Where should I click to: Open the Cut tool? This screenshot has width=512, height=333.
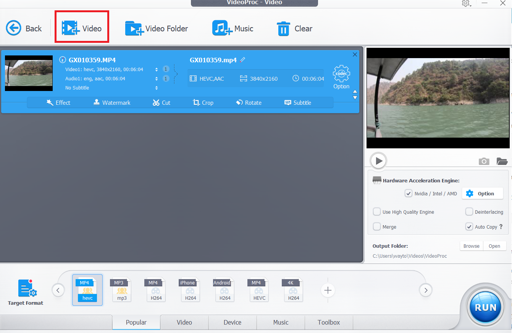[x=162, y=102]
